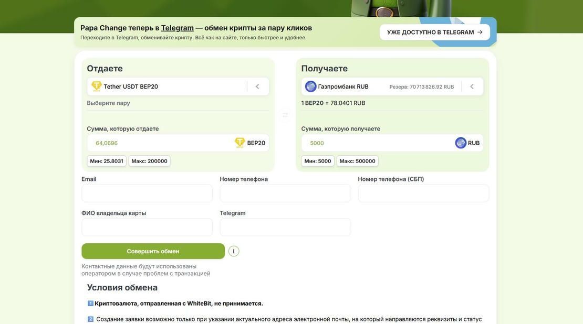Focus the Email input field
583x324 pixels.
pos(147,193)
